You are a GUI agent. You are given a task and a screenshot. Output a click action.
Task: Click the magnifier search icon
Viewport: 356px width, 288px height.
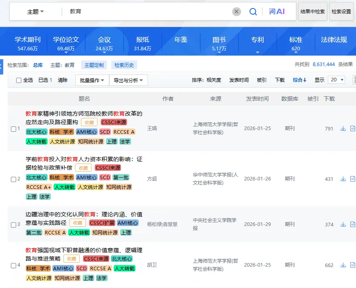click(253, 12)
